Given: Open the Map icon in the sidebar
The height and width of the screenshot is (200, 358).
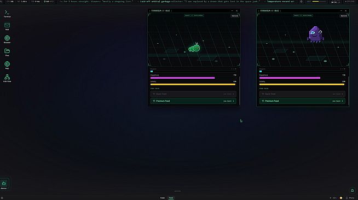Looking at the screenshot, I should (x=7, y=65).
